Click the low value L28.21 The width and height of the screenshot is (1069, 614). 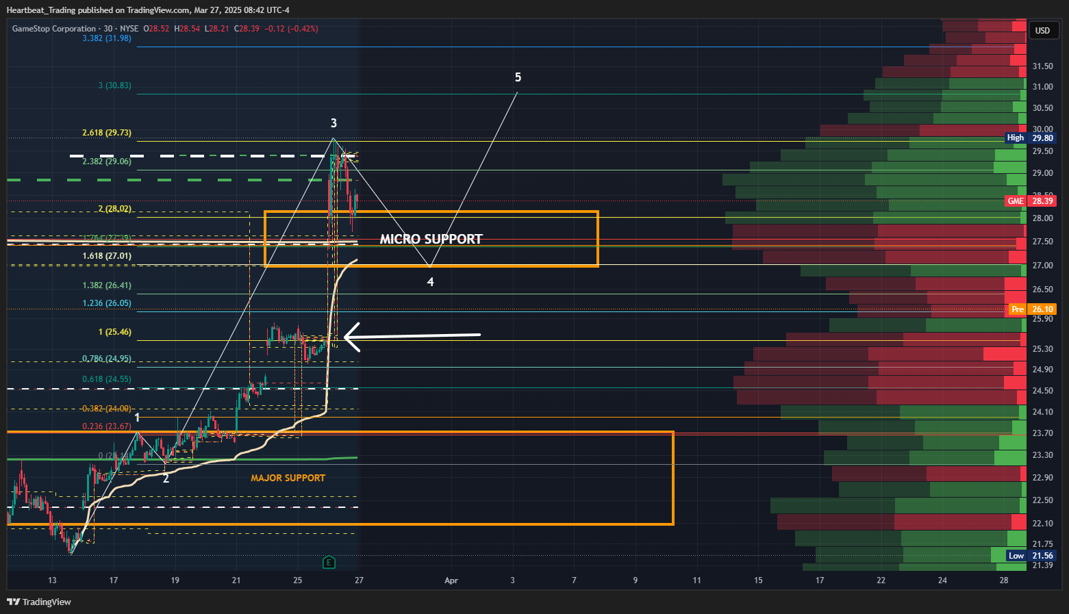click(216, 29)
